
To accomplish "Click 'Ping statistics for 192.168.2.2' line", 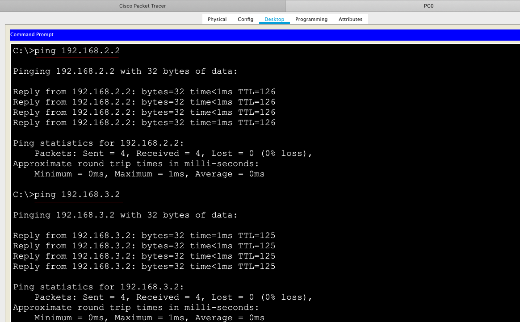I will (x=98, y=143).
